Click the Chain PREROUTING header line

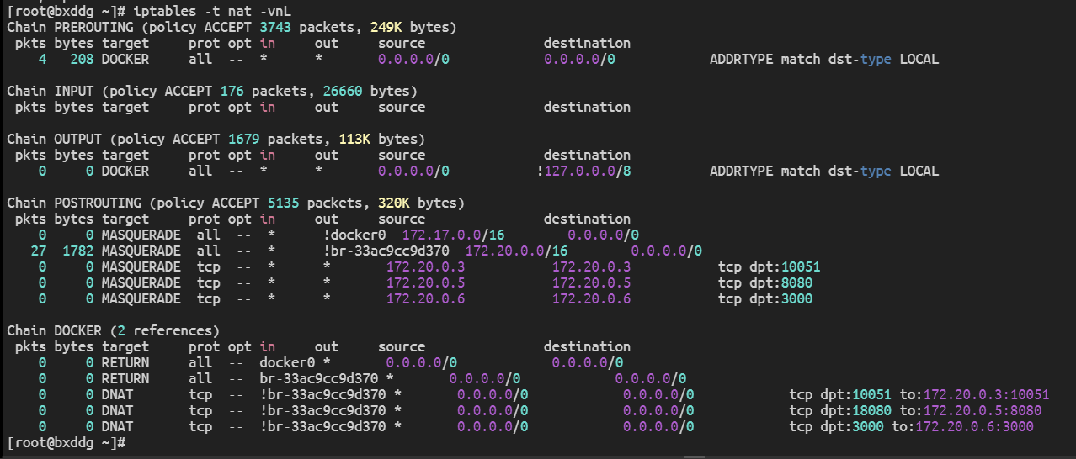tap(232, 27)
